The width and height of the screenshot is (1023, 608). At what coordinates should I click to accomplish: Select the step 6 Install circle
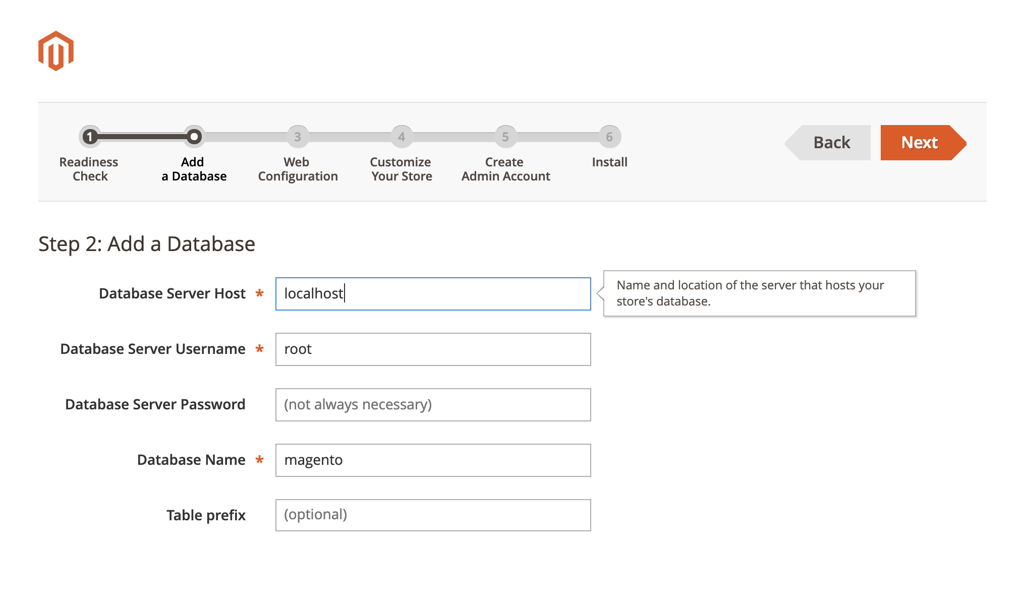[x=609, y=136]
